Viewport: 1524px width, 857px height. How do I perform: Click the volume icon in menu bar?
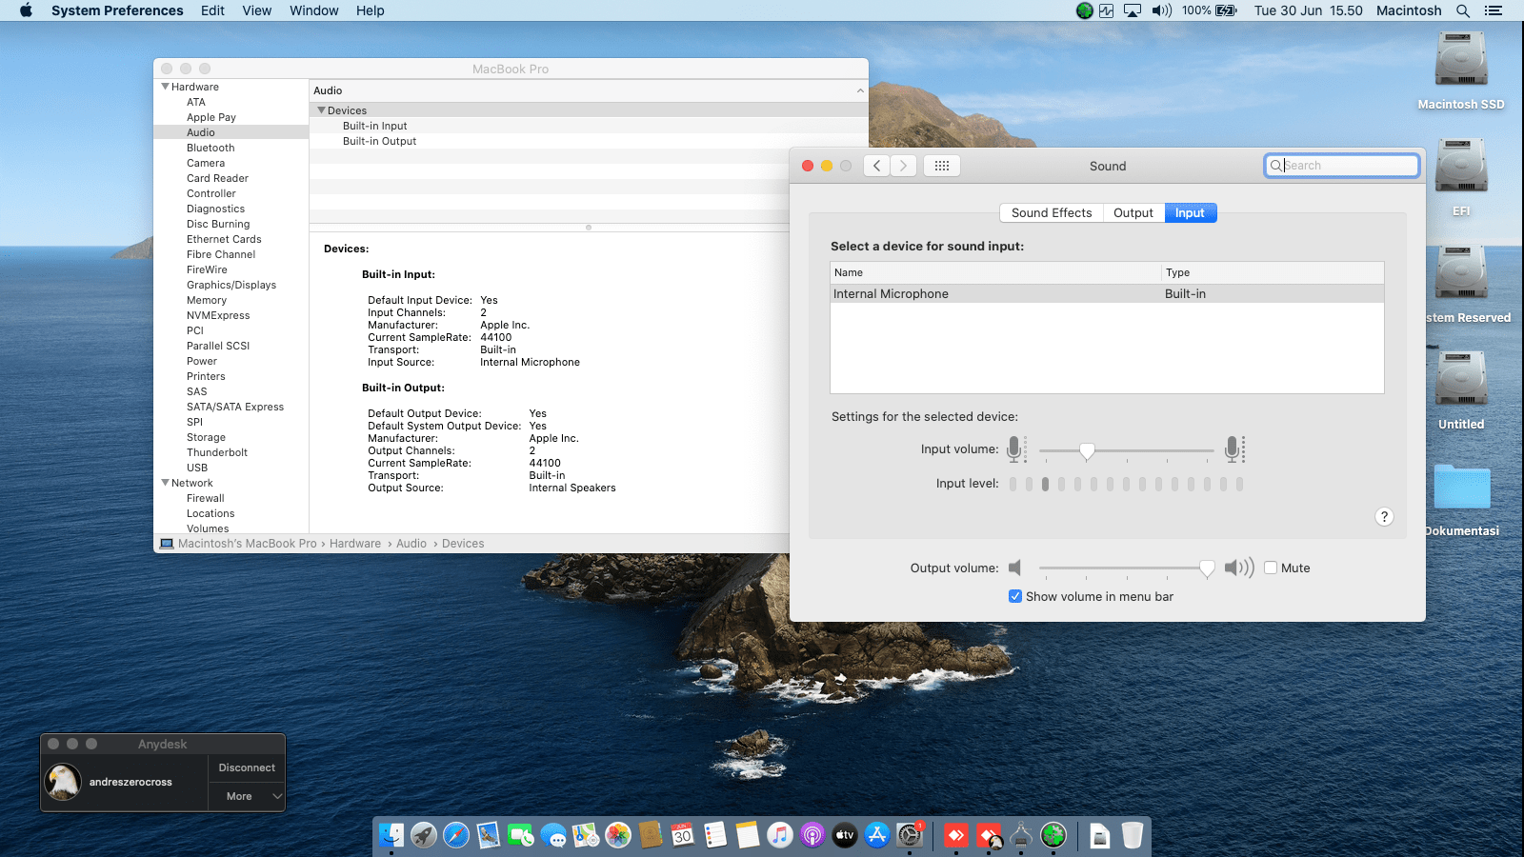[1161, 10]
